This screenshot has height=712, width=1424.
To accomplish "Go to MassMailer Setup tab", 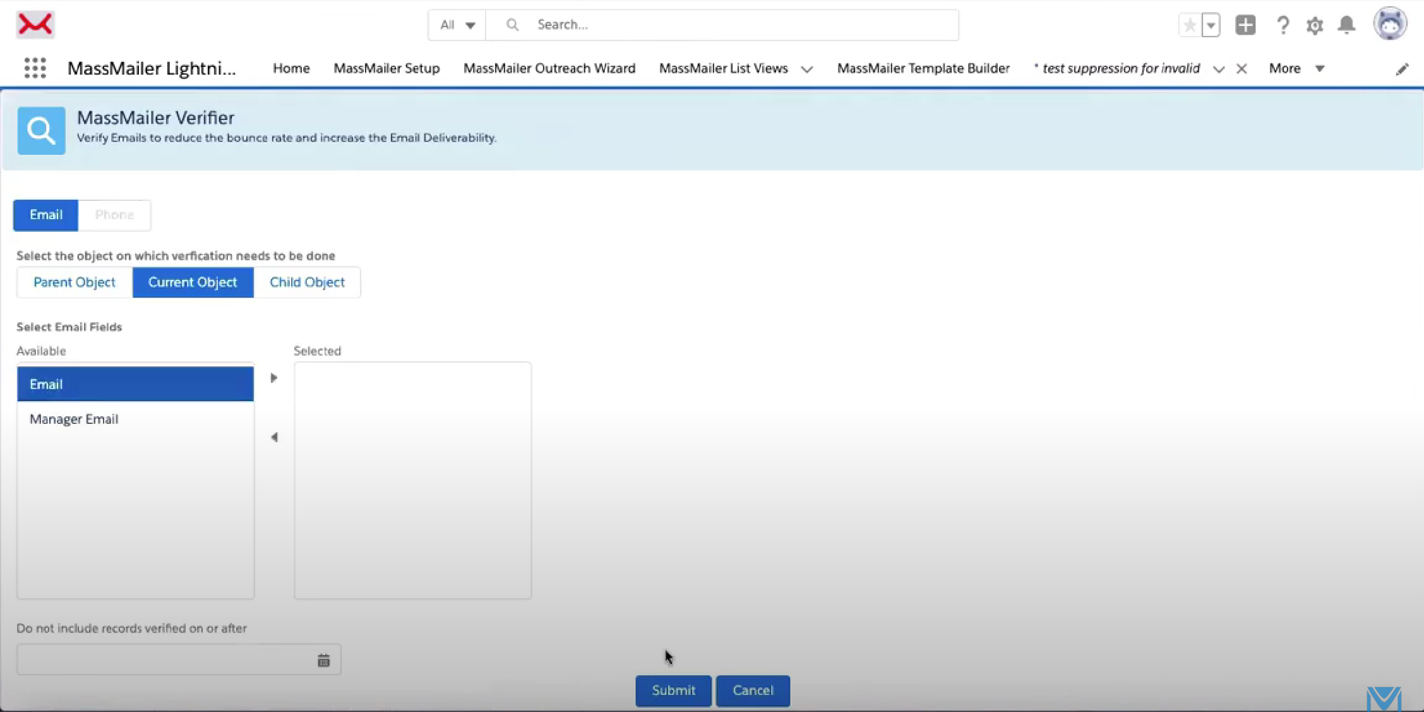I will [386, 68].
